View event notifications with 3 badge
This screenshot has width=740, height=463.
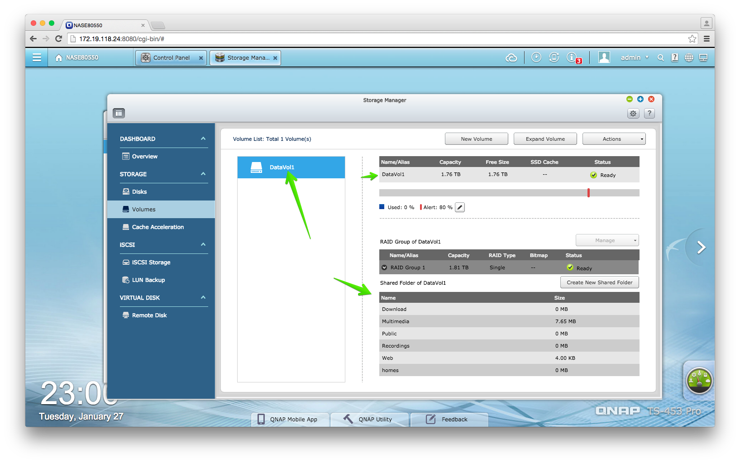point(573,58)
